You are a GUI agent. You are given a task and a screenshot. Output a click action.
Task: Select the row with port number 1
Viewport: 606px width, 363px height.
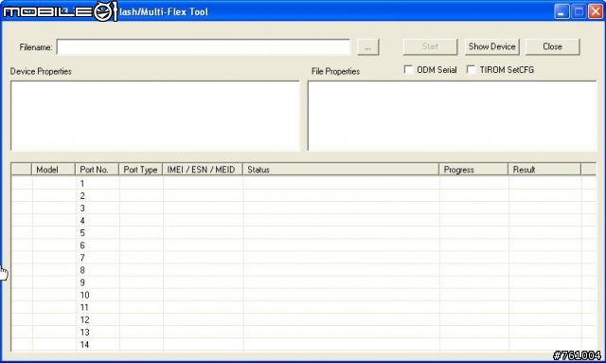pos(304,183)
